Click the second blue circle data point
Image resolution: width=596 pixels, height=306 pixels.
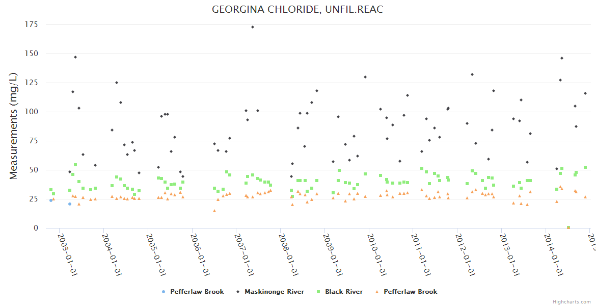[x=70, y=204]
